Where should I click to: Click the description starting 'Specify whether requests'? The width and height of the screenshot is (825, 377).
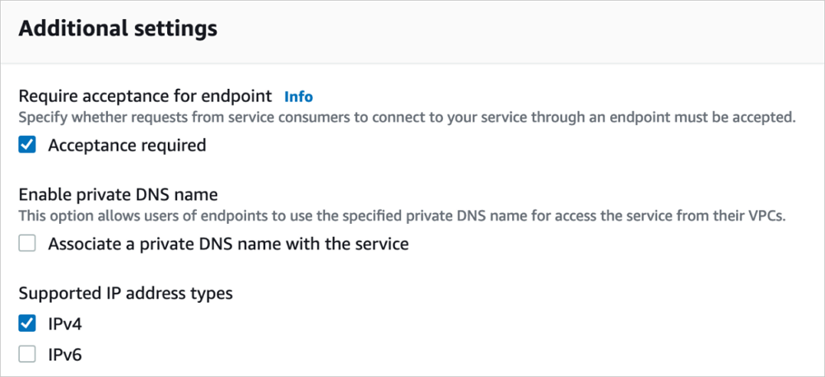[x=407, y=118]
